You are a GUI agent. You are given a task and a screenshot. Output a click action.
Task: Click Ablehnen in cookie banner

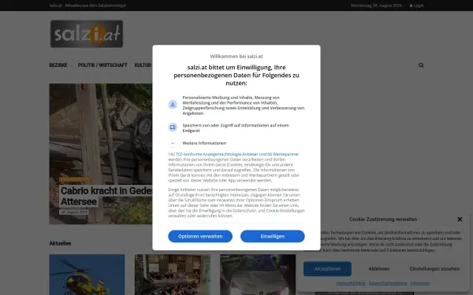379,269
